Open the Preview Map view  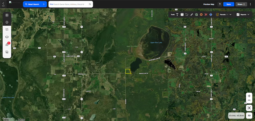(x=209, y=4)
